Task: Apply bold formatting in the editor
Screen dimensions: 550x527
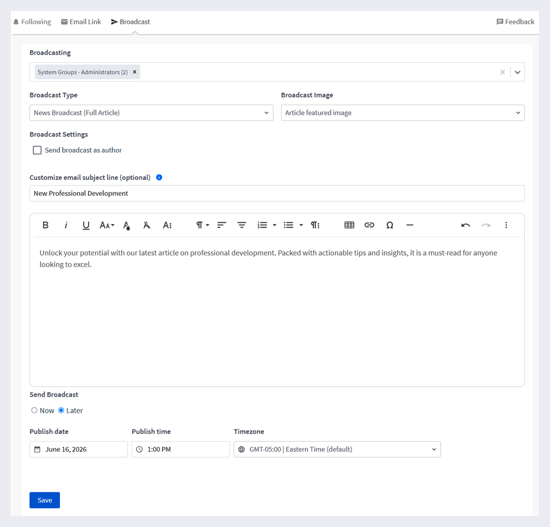Action: [45, 225]
